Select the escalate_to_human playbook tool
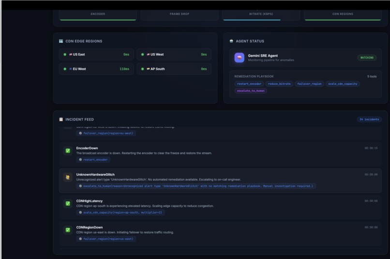 pos(251,91)
